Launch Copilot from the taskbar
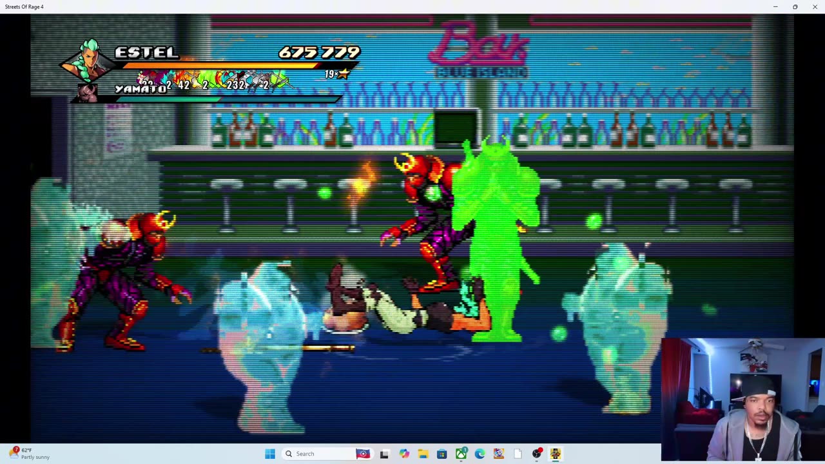Viewport: 825px width, 464px height. (x=403, y=454)
